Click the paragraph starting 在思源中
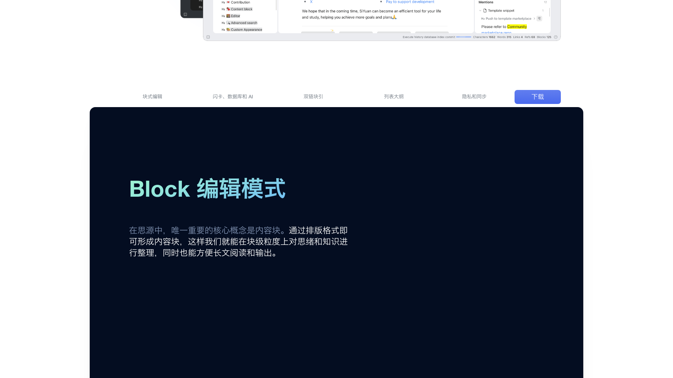This screenshot has width=673, height=378. tap(238, 241)
